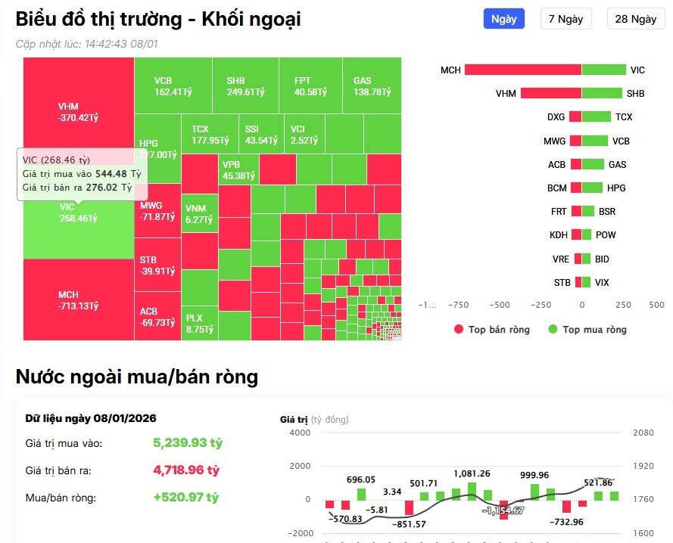Switch to the "7 Ngày" view
Screen dimensions: 673x543
click(x=567, y=18)
